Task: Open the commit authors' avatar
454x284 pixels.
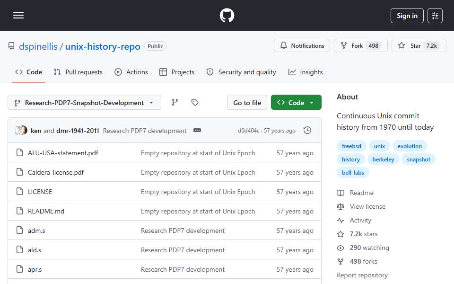Action: (x=21, y=131)
